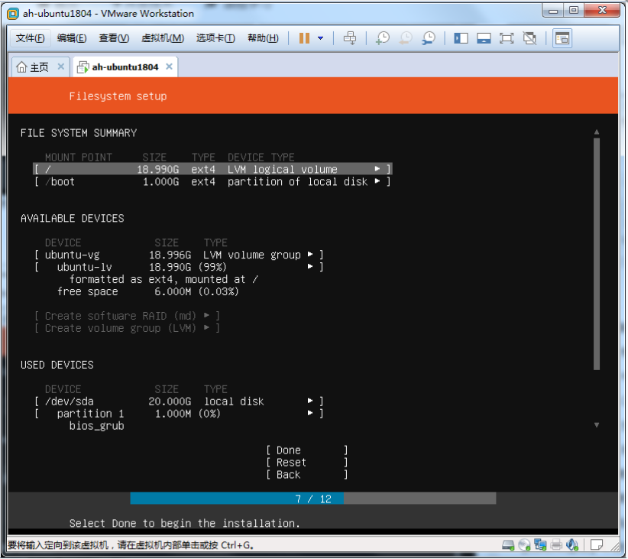Take a snapshot of the VM
628x559 pixels.
point(382,38)
